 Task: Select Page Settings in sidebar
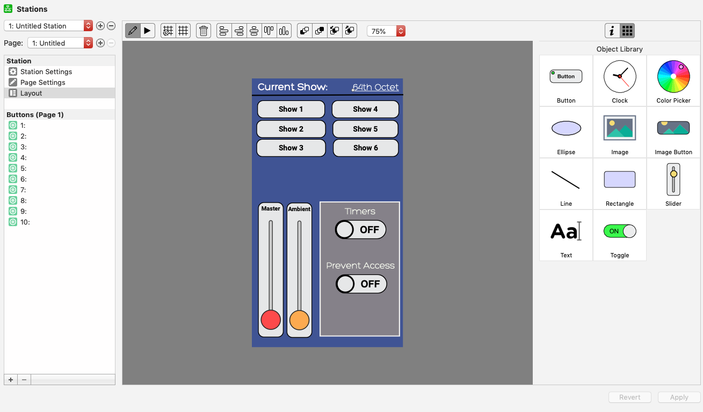(x=43, y=82)
